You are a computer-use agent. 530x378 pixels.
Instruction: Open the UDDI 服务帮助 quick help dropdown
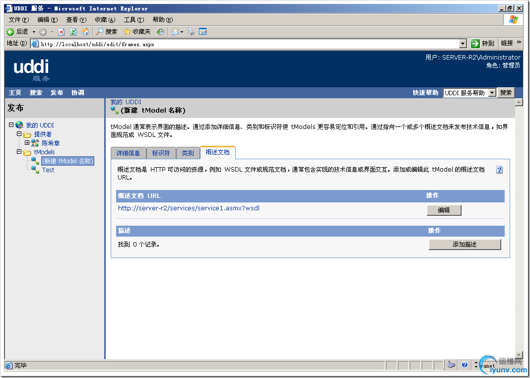point(492,93)
